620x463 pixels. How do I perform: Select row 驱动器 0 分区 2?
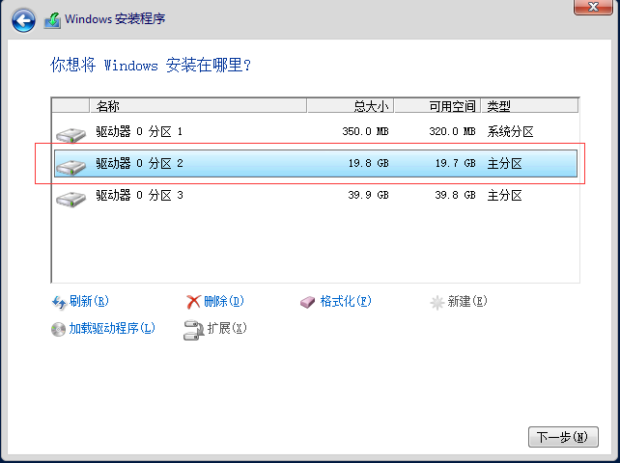pos(316,164)
